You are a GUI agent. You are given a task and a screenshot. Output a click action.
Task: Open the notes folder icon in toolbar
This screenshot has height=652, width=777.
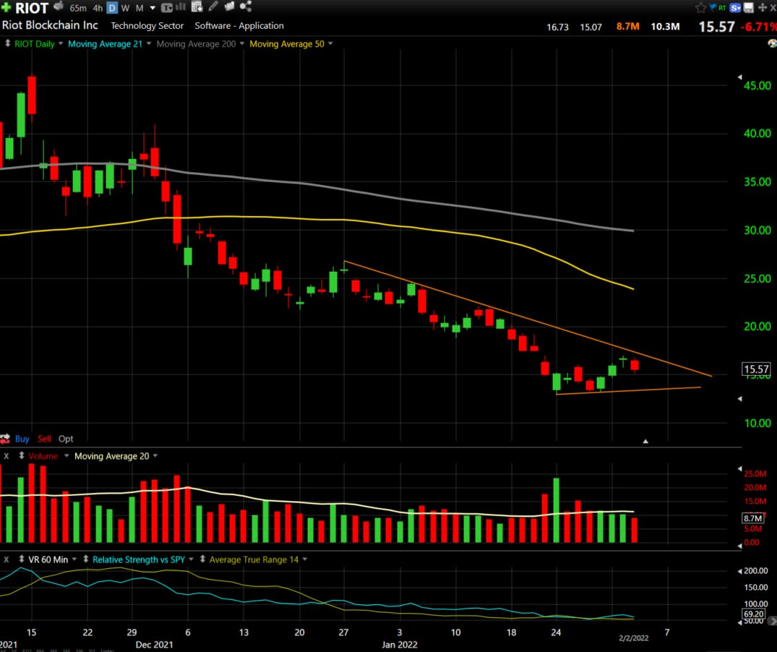coord(229,7)
